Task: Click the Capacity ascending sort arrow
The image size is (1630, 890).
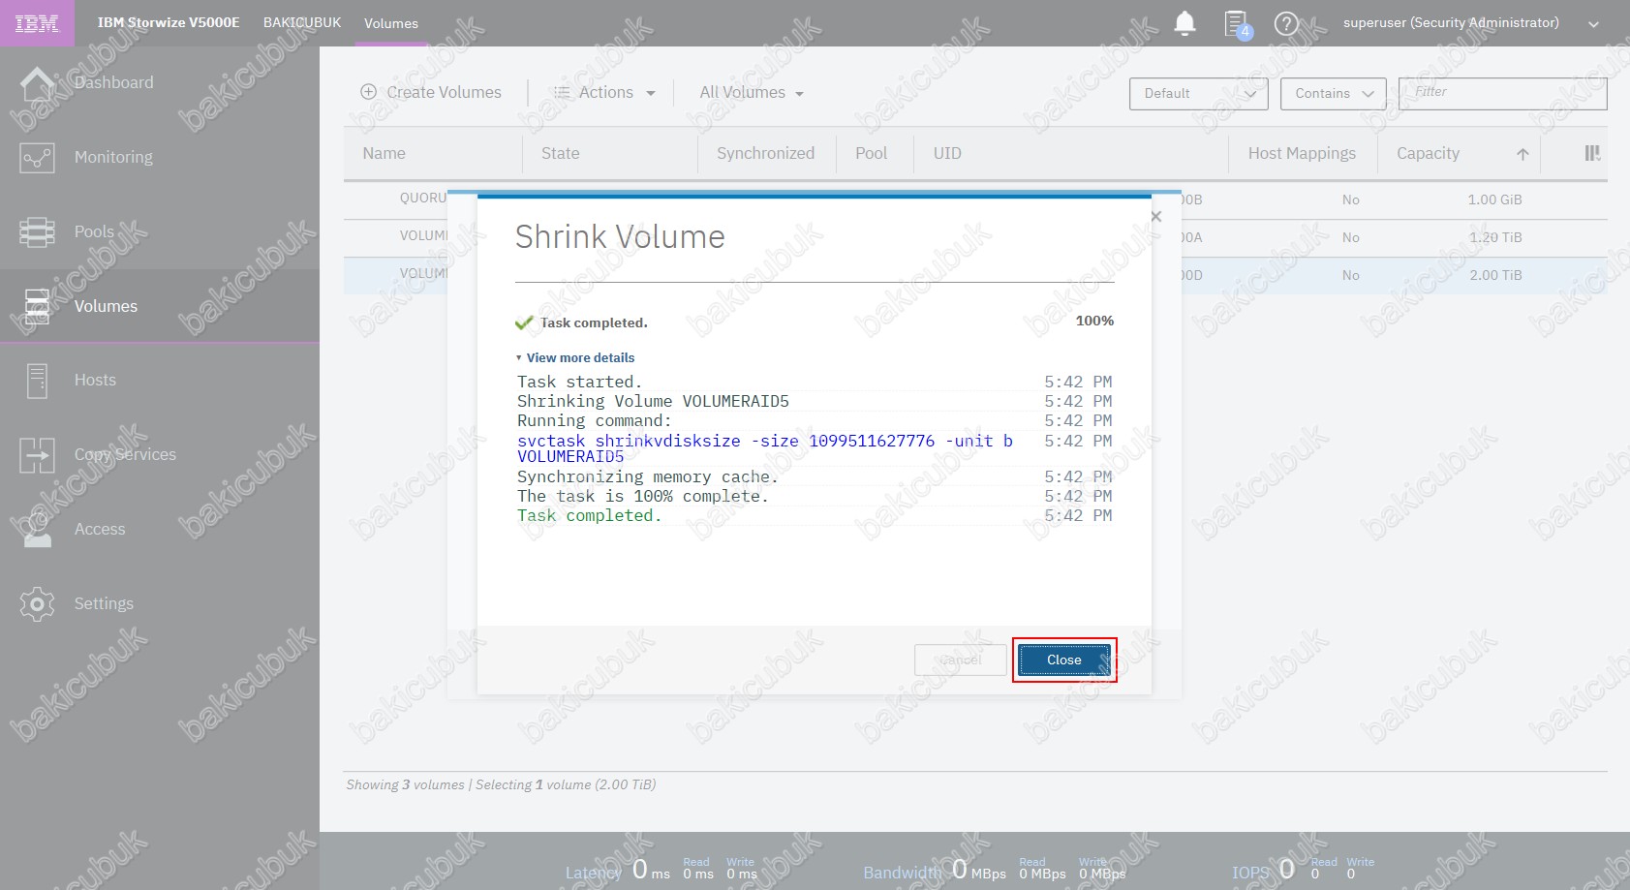Action: 1522,154
